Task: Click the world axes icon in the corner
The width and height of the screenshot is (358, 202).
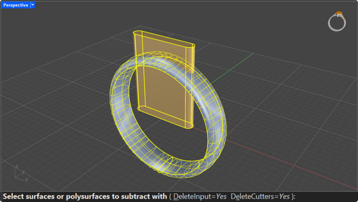Action: pos(21,173)
